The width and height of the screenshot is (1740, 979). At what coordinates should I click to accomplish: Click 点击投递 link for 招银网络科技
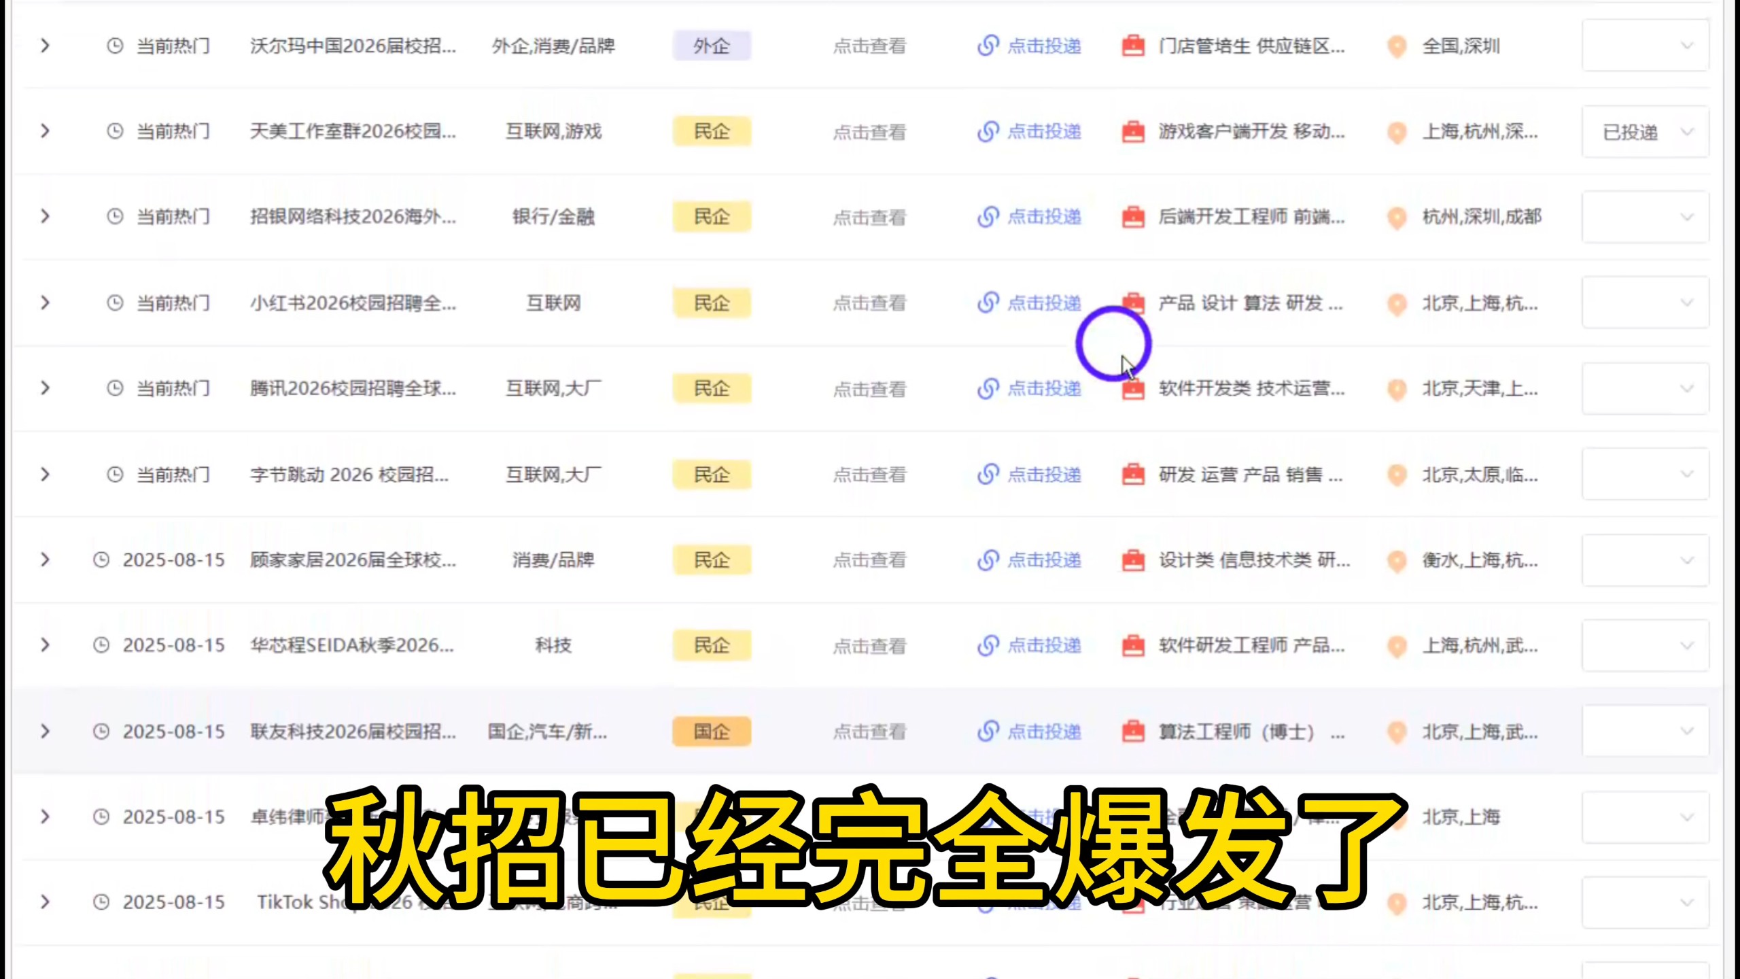pyautogui.click(x=1029, y=217)
